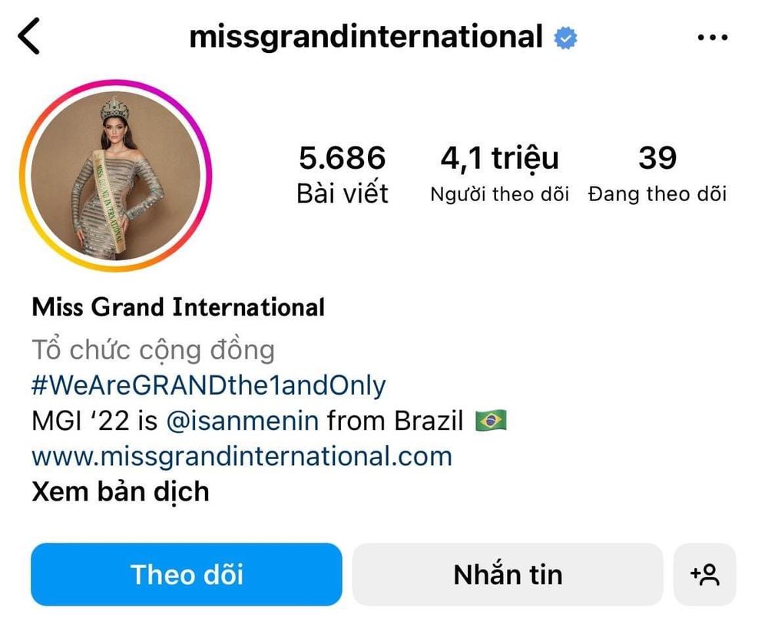Open suggested accounts via add-person icon
Screen dimensions: 768x621
(705, 574)
